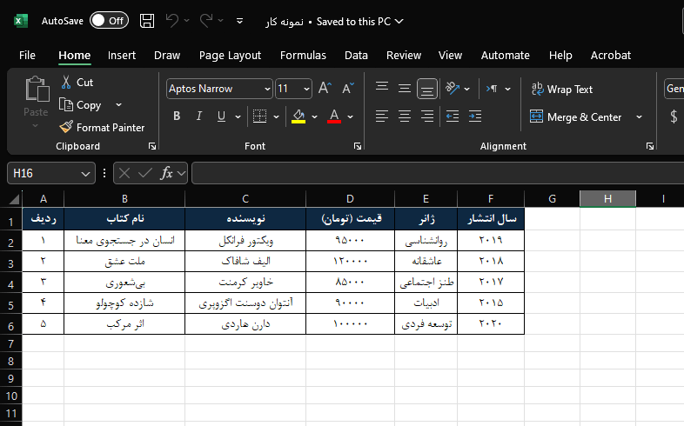
Task: Expand font color dropdown arrow
Action: pyautogui.click(x=351, y=116)
